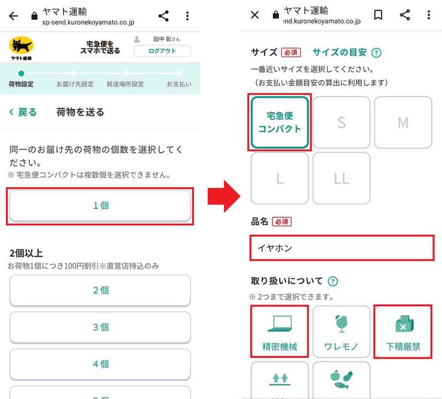This screenshot has width=442, height=399.
Task: Open サイズの目安 link
Action: click(x=339, y=53)
